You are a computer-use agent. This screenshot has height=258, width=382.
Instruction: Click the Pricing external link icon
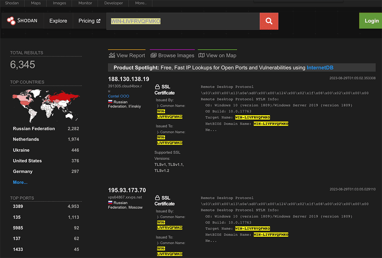point(99,21)
